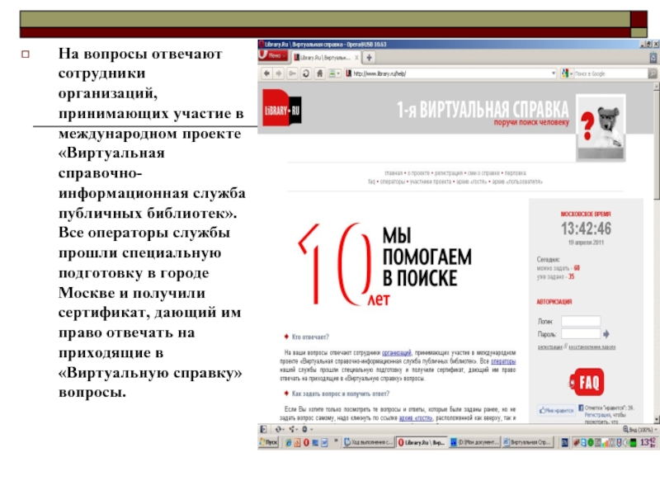Switch to the 'Ход выполнения' taskbar window
Image resolution: width=660 pixels, height=495 pixels.
(x=368, y=442)
